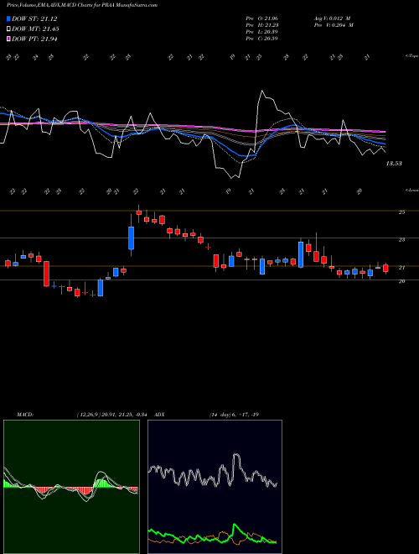
Task: Click the 'ADX' panel heading
Action: (160, 415)
